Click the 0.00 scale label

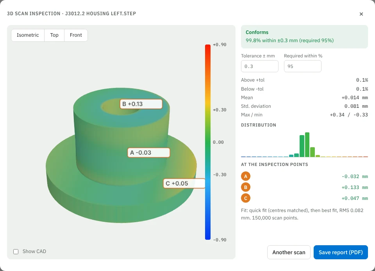point(218,142)
